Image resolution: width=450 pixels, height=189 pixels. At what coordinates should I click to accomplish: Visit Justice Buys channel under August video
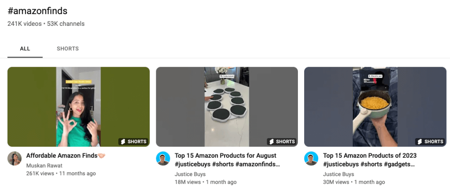click(x=190, y=174)
